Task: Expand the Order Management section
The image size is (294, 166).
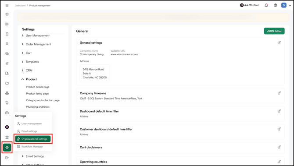Action: [x=36, y=44]
